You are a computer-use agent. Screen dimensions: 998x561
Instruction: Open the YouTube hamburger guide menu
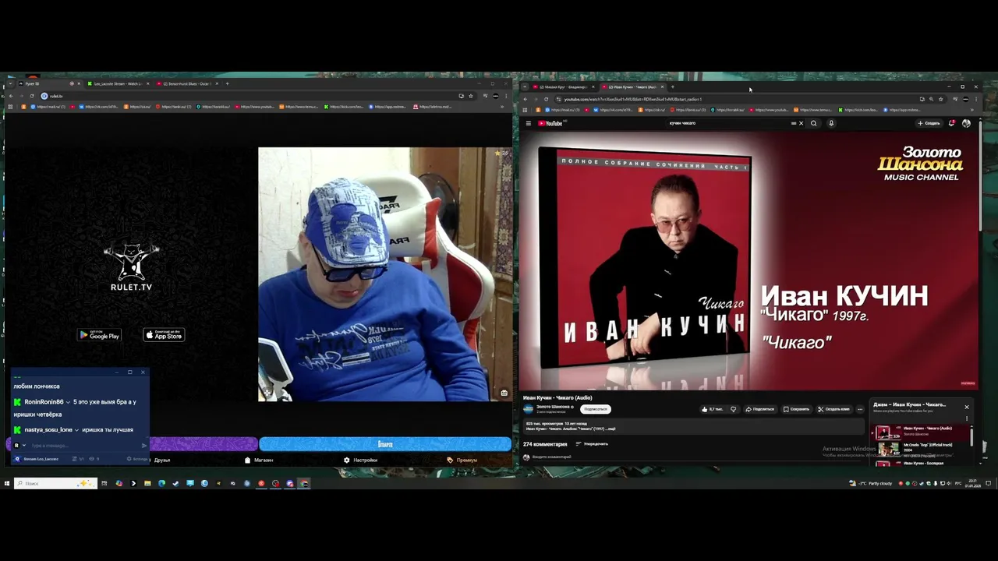pos(528,123)
